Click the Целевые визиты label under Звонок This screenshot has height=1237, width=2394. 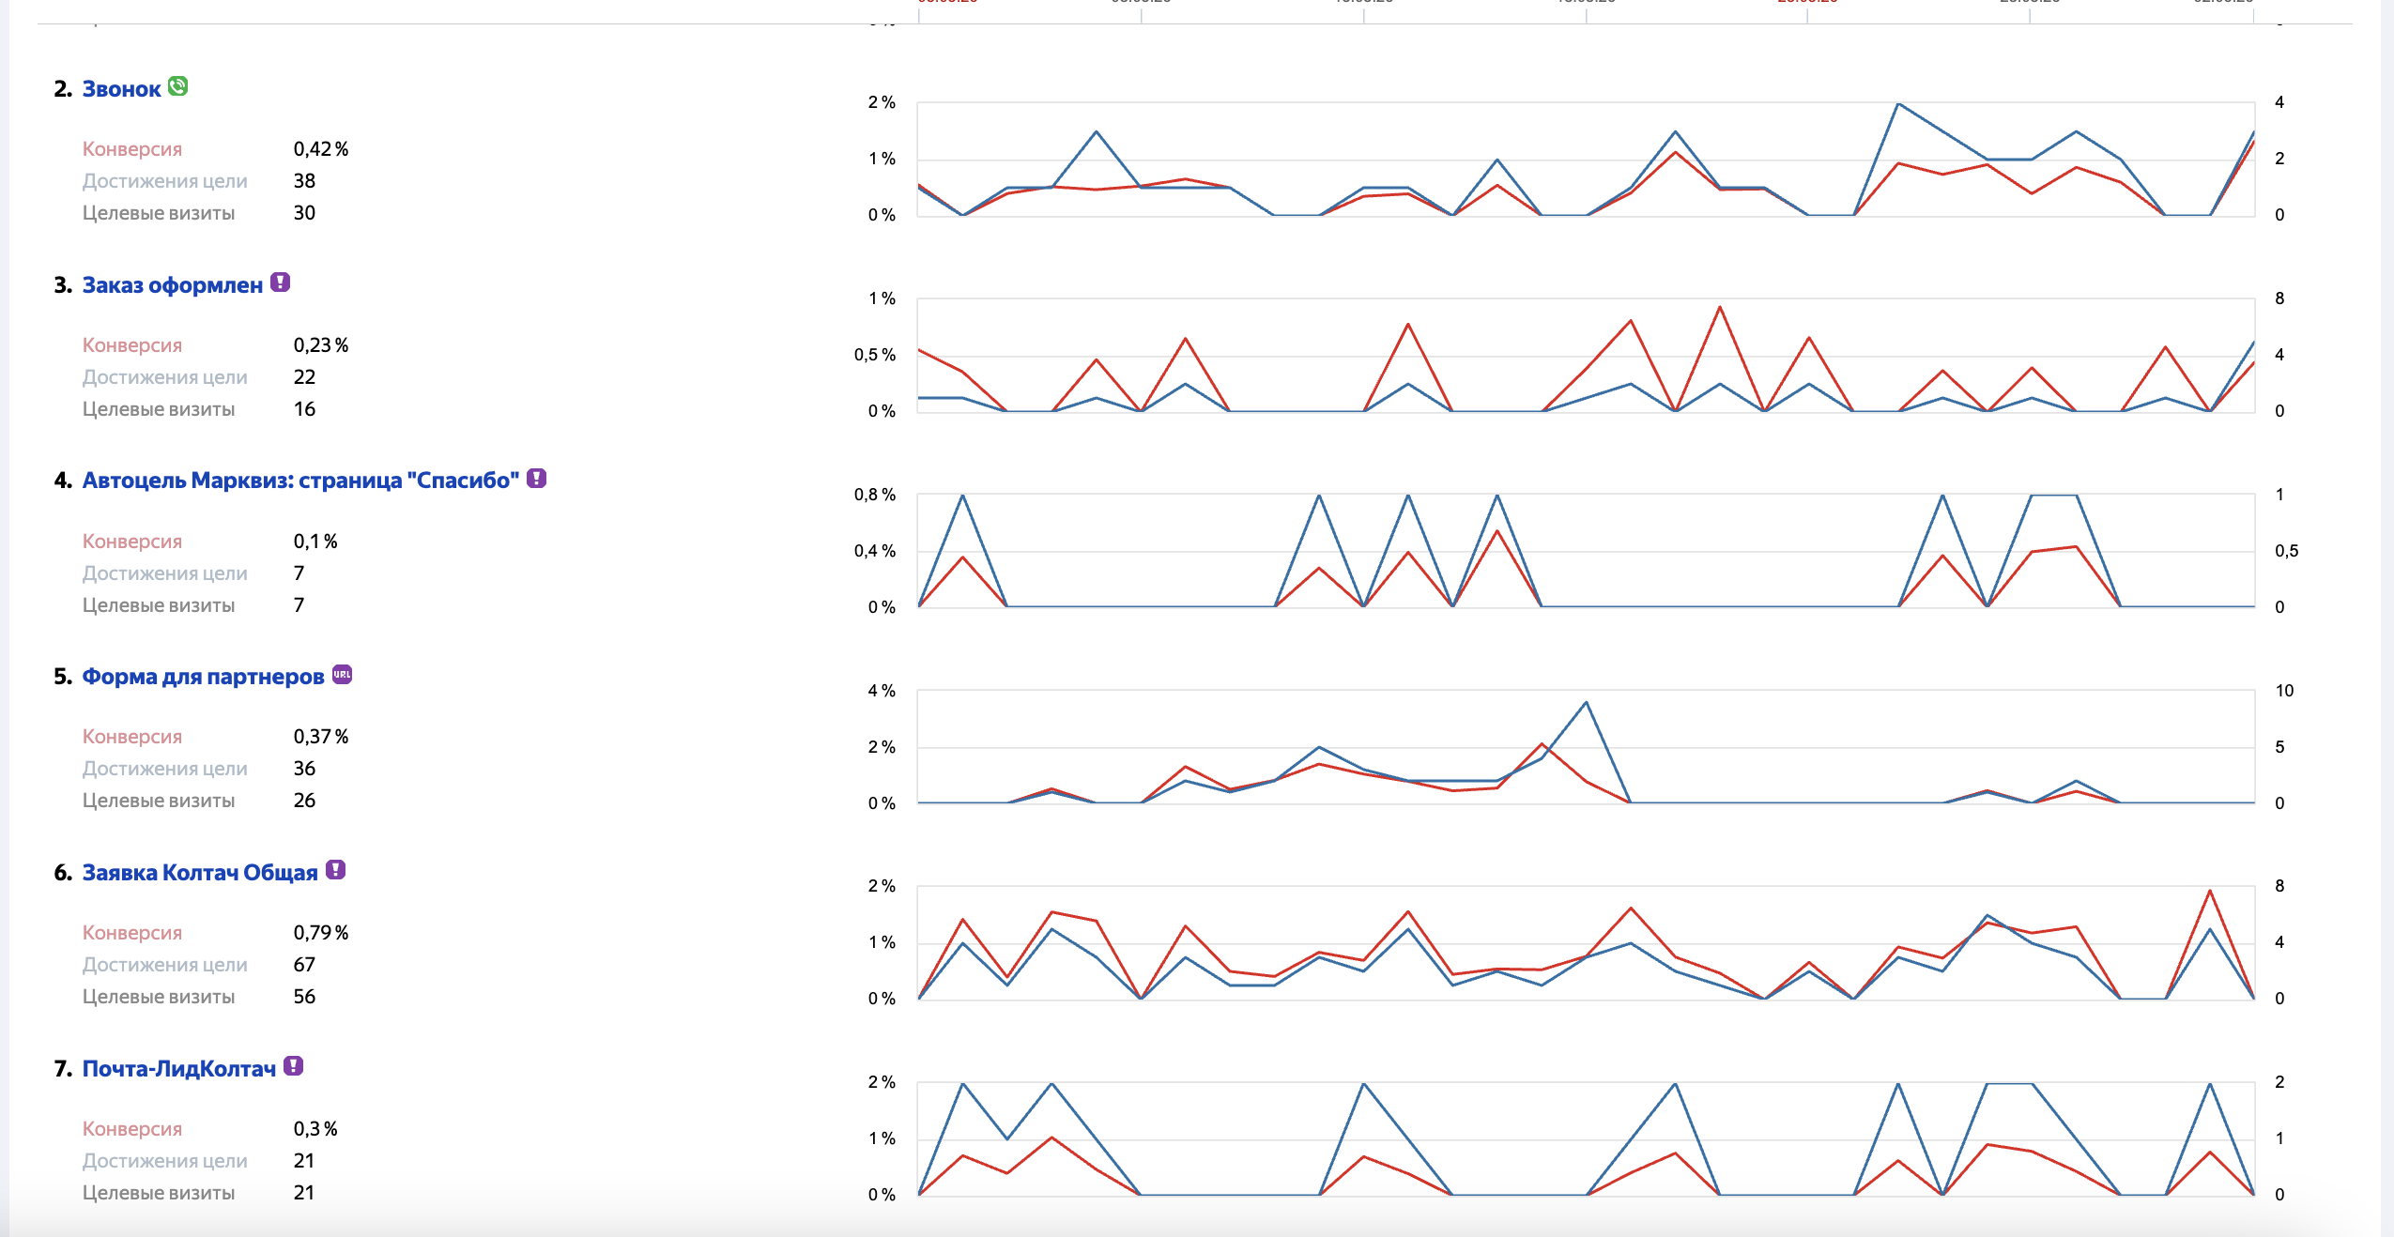pyautogui.click(x=159, y=213)
